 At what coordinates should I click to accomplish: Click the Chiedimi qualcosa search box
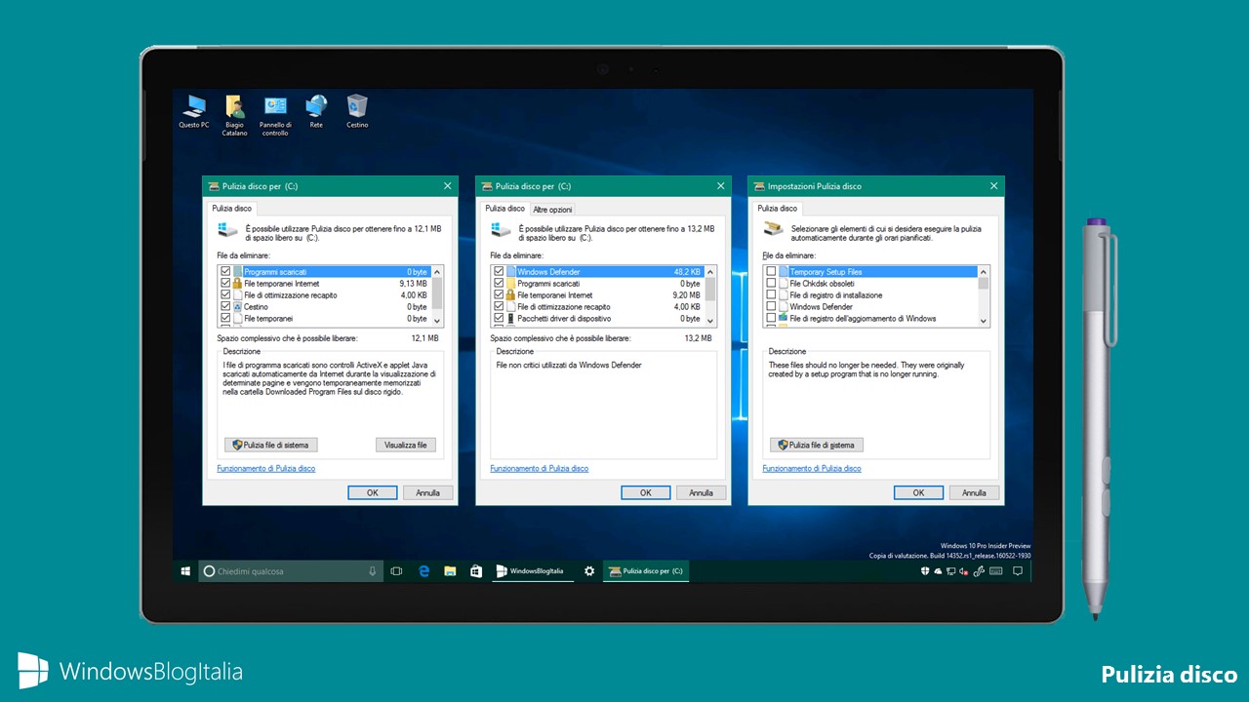pos(290,571)
